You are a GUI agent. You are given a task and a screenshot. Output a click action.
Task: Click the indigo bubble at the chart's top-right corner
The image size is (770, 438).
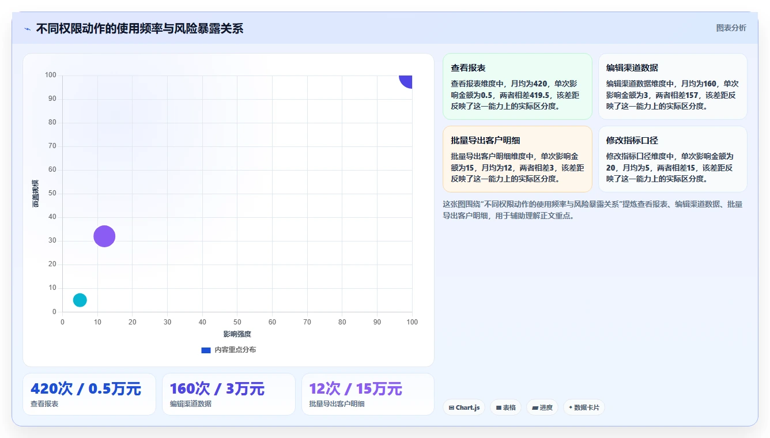pyautogui.click(x=406, y=81)
